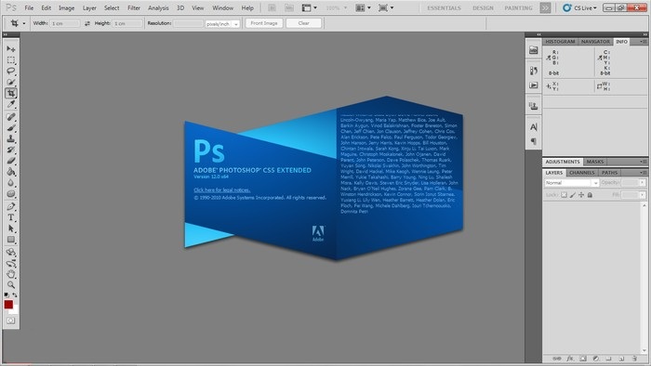This screenshot has width=651, height=366.
Task: Open the Clone Source panel icon
Action: 534,106
